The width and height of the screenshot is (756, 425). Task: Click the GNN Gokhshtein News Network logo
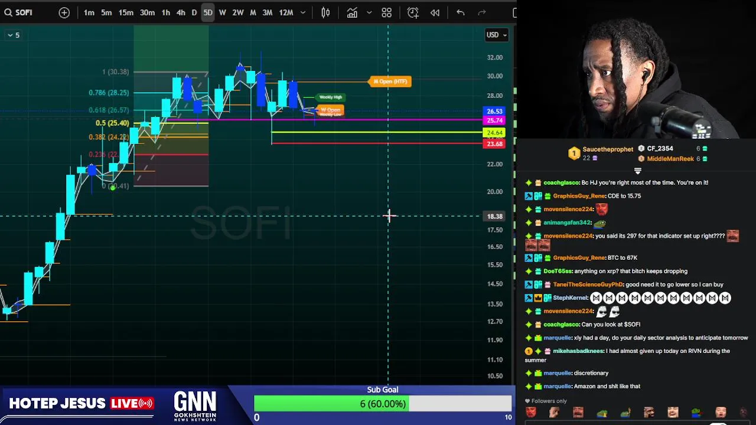(195, 406)
